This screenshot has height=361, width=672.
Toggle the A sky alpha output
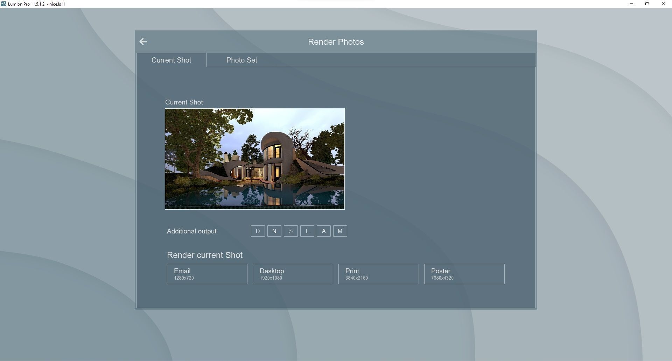click(x=323, y=231)
